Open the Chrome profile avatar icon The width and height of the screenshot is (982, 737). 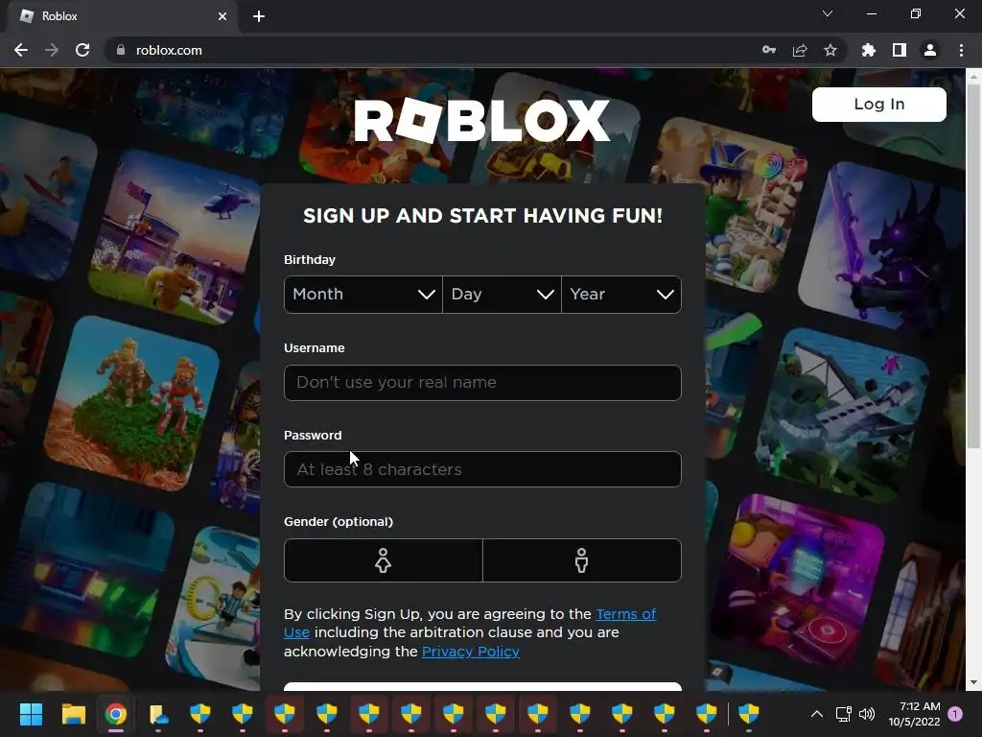tap(930, 50)
